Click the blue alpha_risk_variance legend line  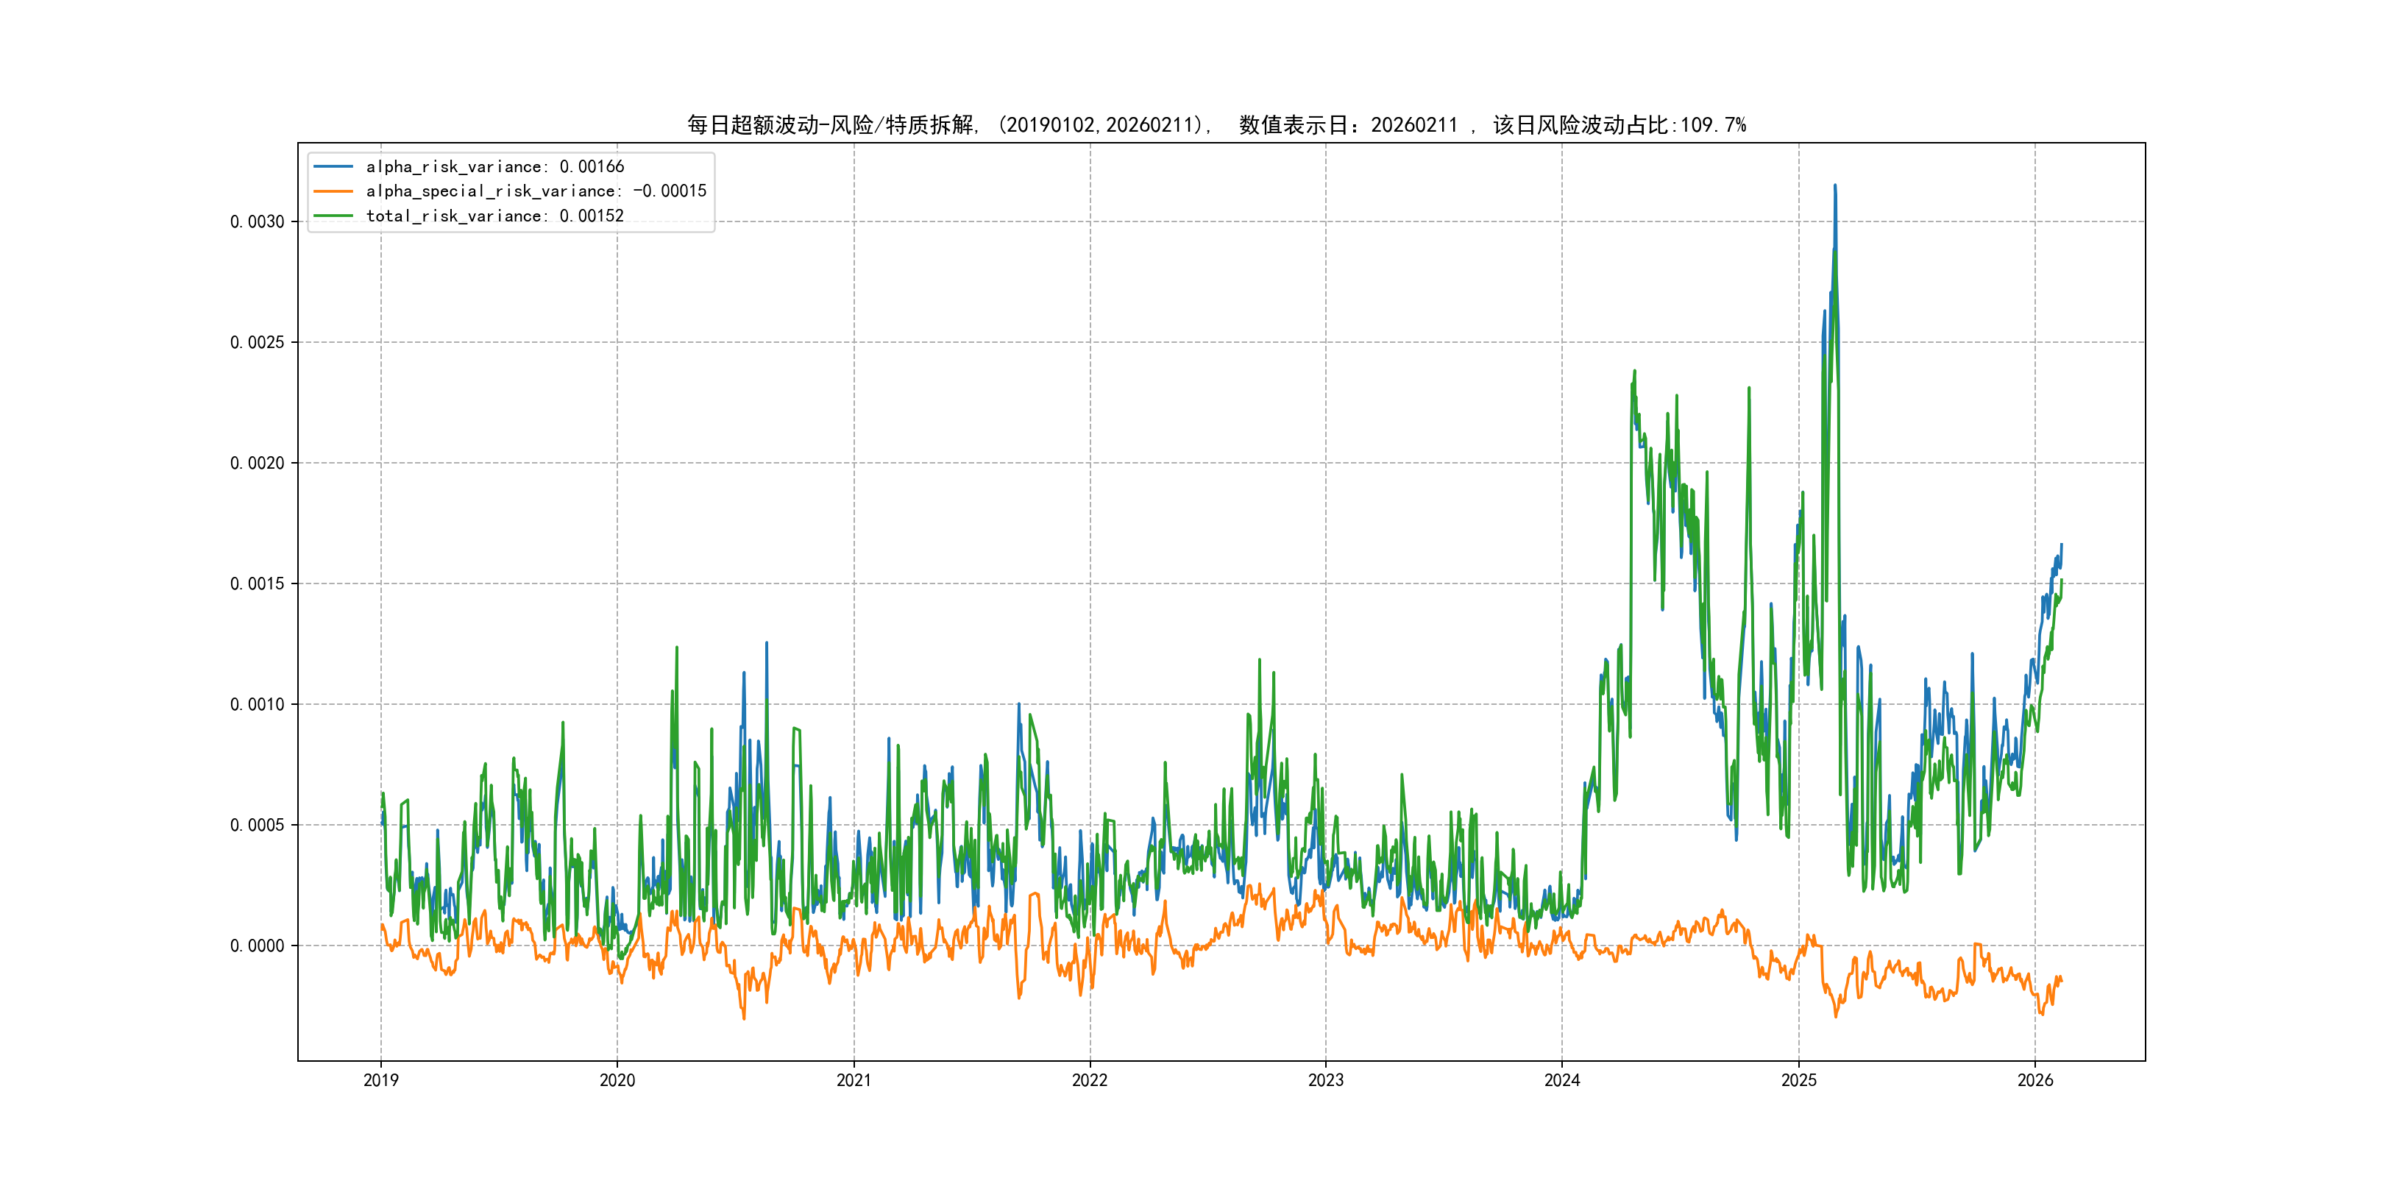click(333, 166)
